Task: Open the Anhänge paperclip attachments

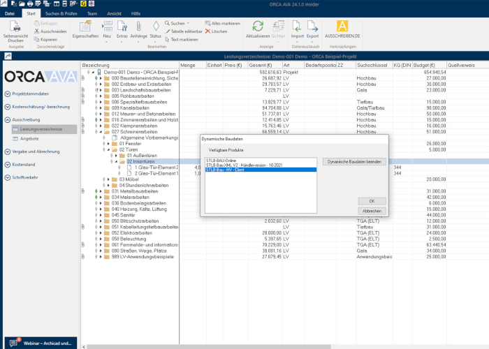Action: [x=139, y=31]
